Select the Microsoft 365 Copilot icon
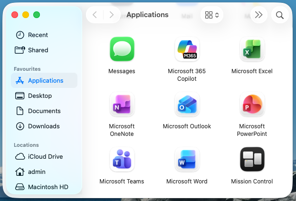The height and width of the screenshot is (201, 296). [x=187, y=49]
